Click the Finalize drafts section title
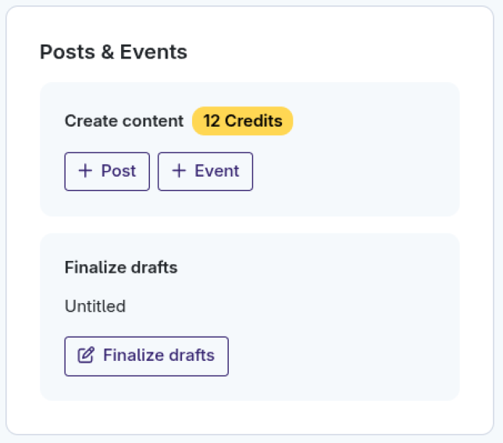503x443 pixels. (x=121, y=268)
